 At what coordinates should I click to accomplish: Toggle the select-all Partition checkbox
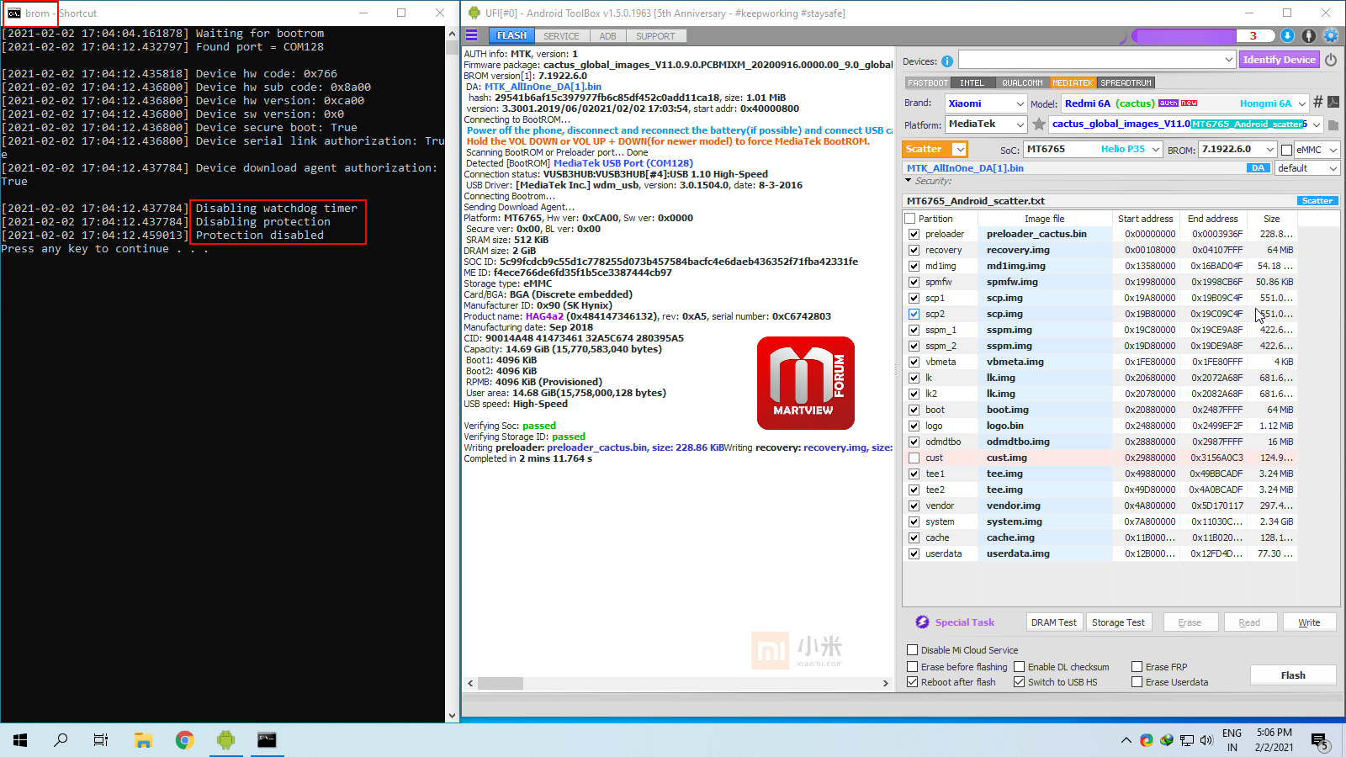coord(909,219)
